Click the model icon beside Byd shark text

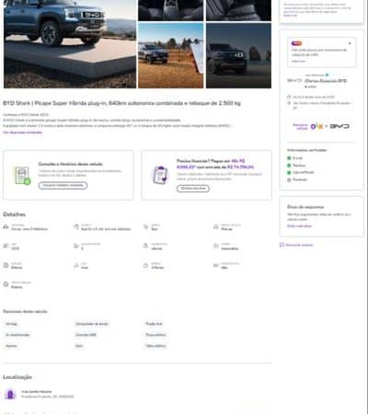click(76, 227)
